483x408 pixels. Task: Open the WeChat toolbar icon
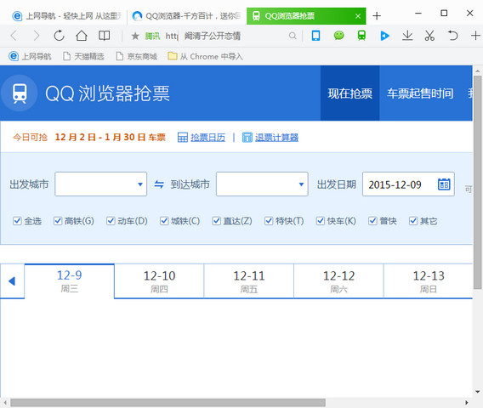pyautogui.click(x=338, y=36)
